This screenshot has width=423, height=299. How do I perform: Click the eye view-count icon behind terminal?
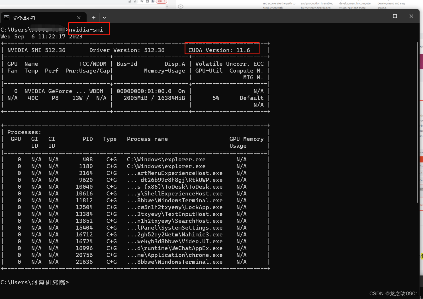[181, 6]
